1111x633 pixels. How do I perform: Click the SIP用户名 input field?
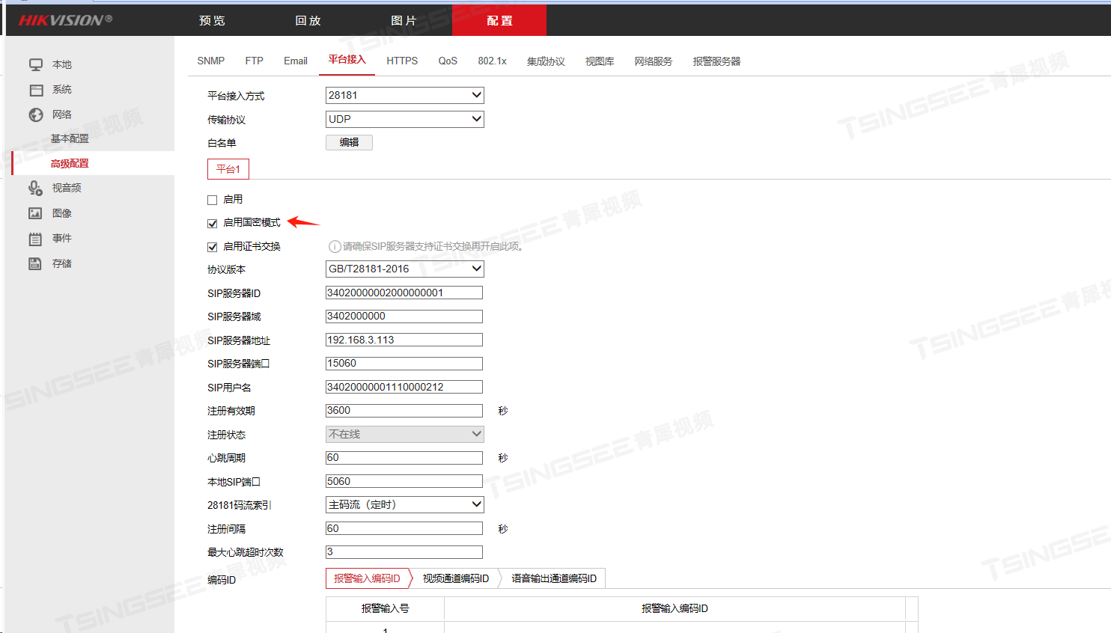(404, 387)
